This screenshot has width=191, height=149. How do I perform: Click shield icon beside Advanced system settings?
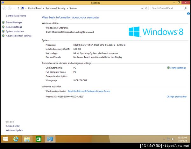tap(3, 36)
